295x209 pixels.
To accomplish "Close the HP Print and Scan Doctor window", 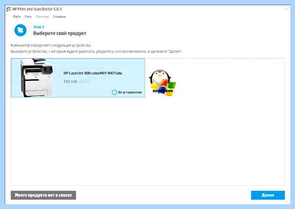I will click(x=286, y=9).
